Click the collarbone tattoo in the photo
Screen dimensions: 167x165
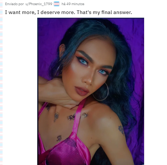(x=72, y=117)
